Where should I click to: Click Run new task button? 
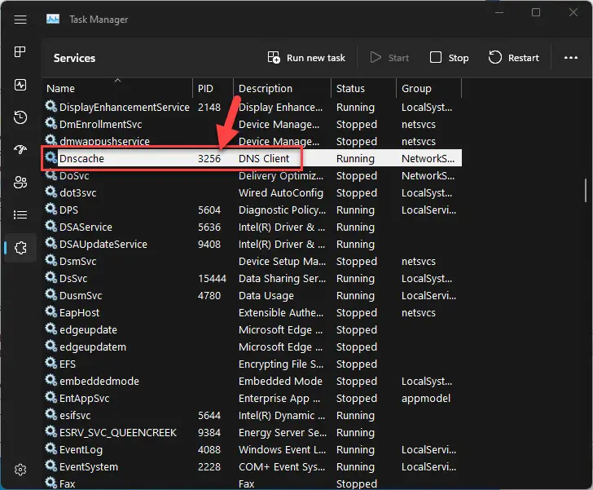(x=306, y=58)
